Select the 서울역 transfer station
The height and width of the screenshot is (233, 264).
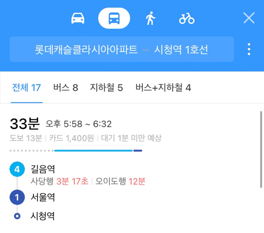click(43, 197)
